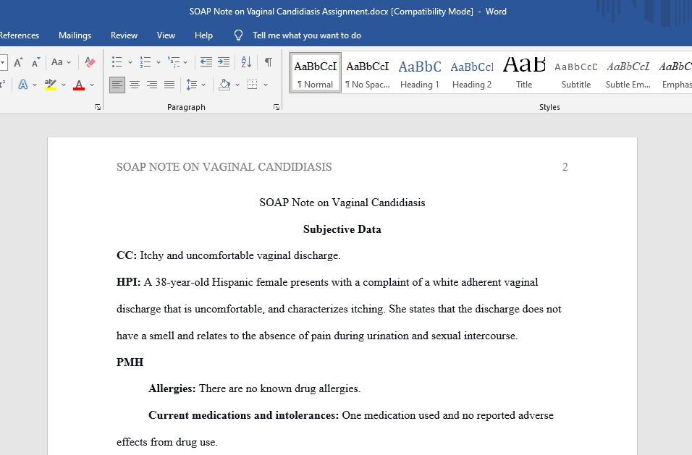Apply the Subtitle style
Screen dimensions: 692x455
click(x=576, y=73)
